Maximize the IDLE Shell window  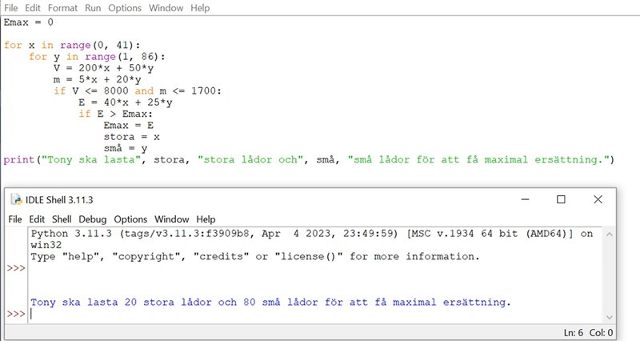(x=561, y=199)
